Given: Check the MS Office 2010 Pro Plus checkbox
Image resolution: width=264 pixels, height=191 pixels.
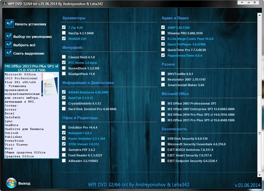Looking at the screenshot, I should pos(163,114).
